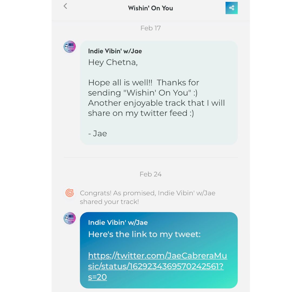
Task: Tap the '- Jae' signature line
Action: (97, 134)
